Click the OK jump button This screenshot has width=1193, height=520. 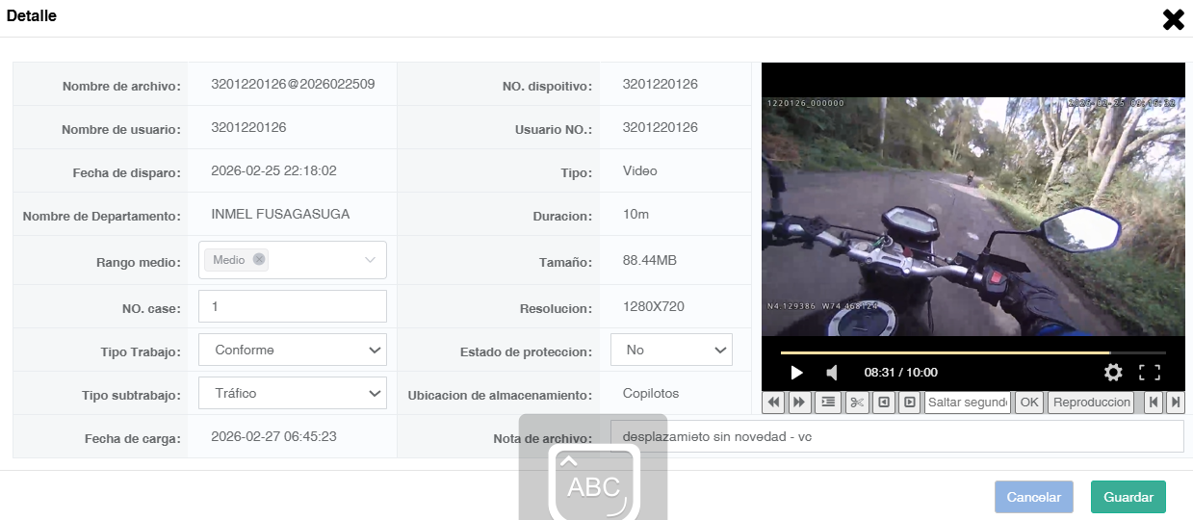pyautogui.click(x=1029, y=403)
